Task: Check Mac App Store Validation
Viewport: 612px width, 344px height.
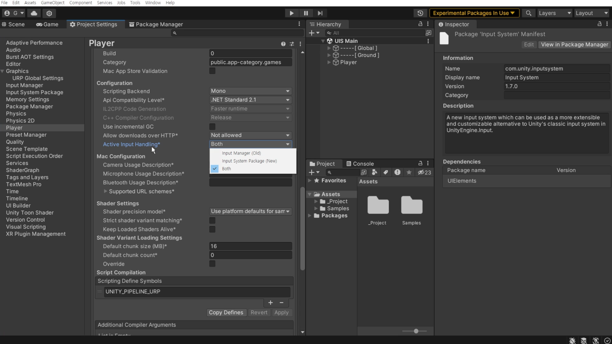Action: [212, 71]
